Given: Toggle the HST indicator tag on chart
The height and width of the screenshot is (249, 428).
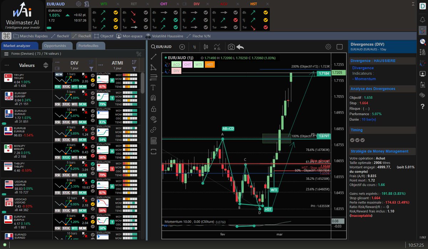Looking at the screenshot, I should (x=210, y=64).
